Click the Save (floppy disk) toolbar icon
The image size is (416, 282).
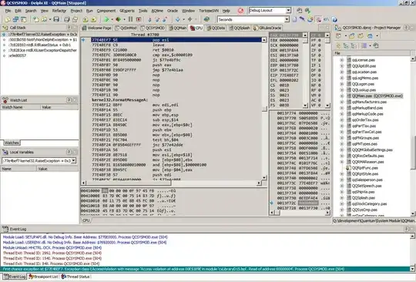coord(56,19)
